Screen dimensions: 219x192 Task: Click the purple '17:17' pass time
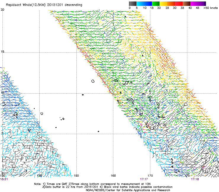click(x=144, y=179)
